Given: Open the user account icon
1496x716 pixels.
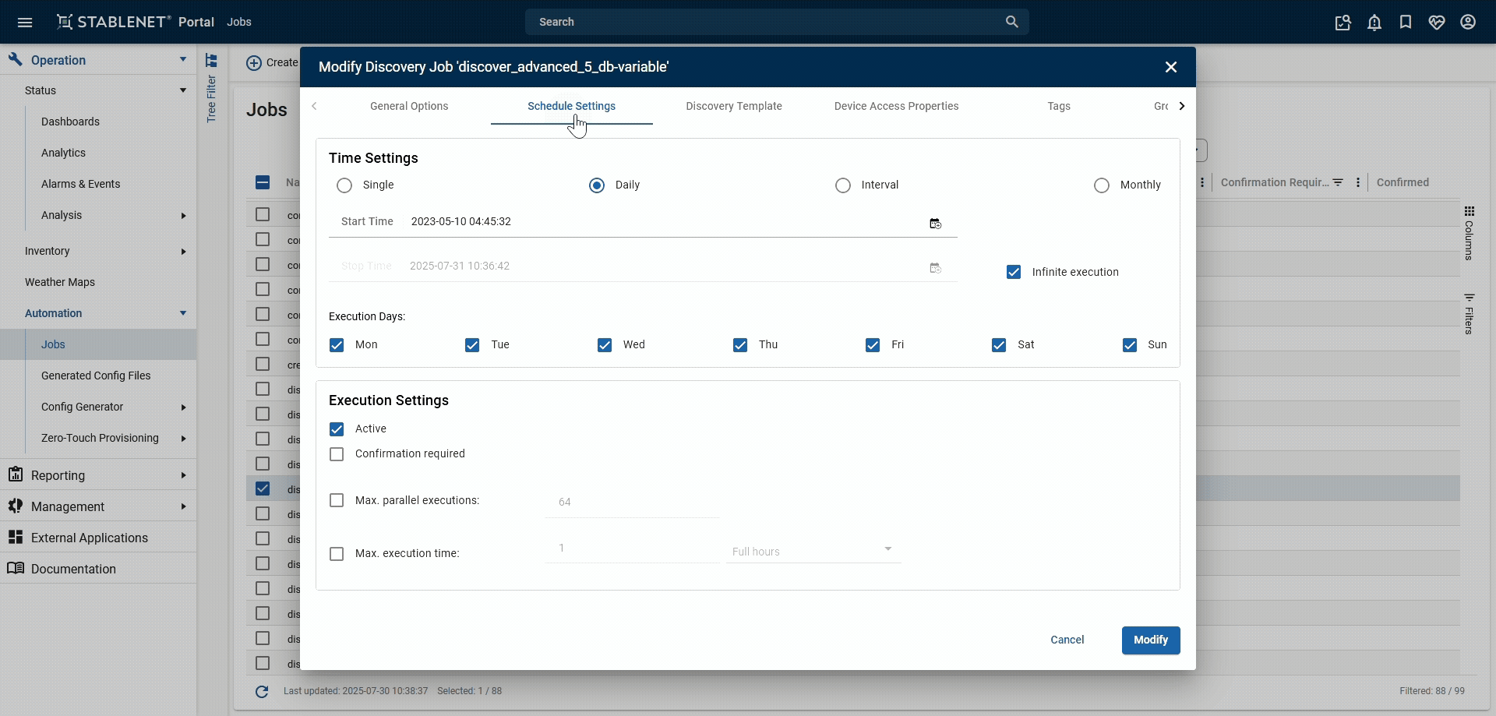Looking at the screenshot, I should click(1468, 22).
